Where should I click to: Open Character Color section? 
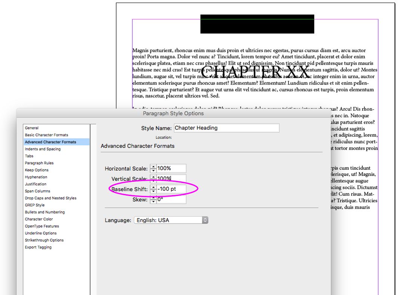tap(39, 219)
